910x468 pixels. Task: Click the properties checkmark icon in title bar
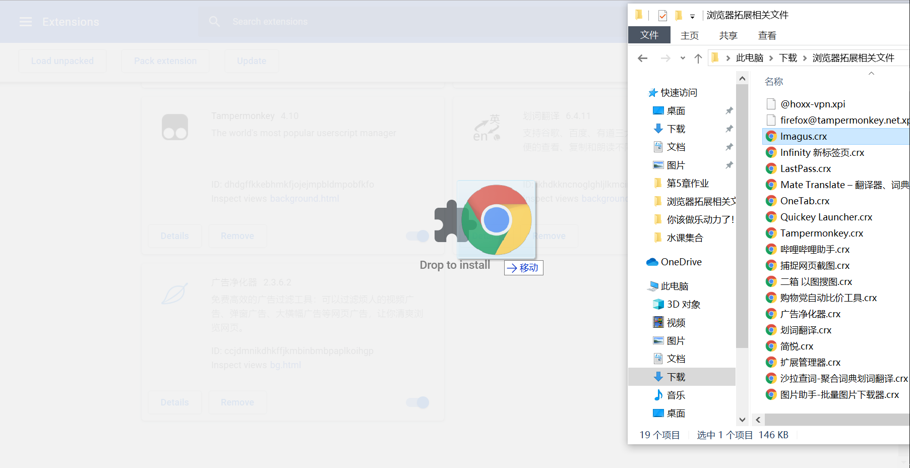click(662, 16)
